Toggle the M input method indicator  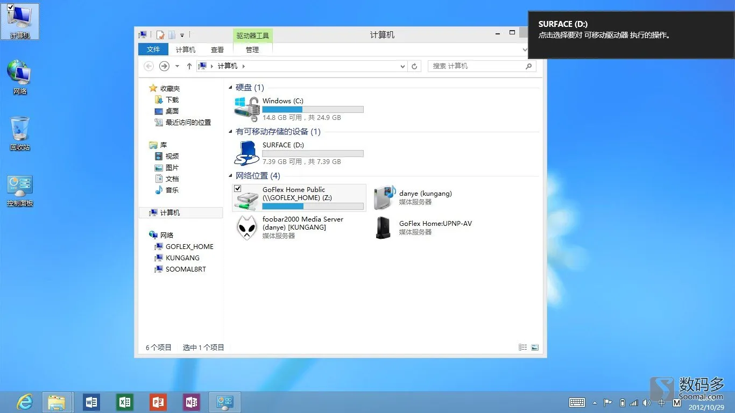[x=677, y=402]
